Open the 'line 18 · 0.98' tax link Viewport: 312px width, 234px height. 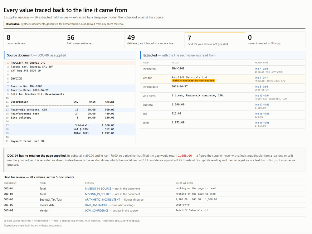tap(262, 114)
